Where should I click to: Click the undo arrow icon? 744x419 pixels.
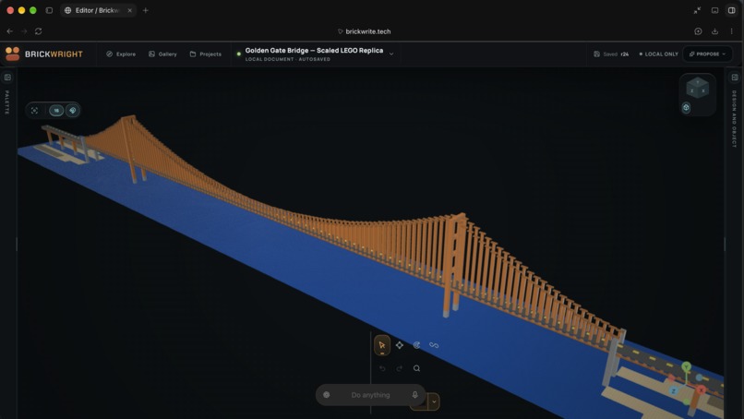pyautogui.click(x=382, y=368)
